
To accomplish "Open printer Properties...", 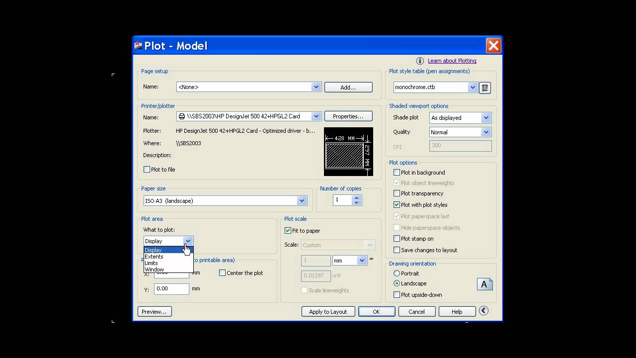I will pyautogui.click(x=348, y=116).
